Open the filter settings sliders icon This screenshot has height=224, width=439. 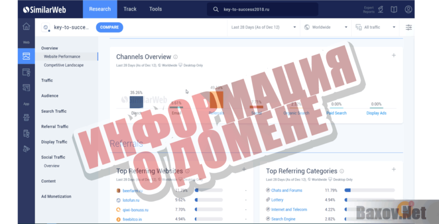[409, 27]
